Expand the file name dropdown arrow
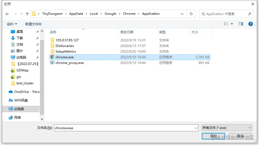 pos(196,128)
